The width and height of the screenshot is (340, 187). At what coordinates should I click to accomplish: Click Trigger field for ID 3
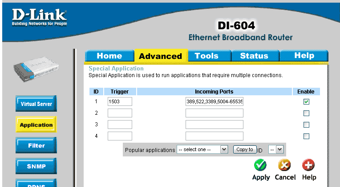(x=120, y=125)
